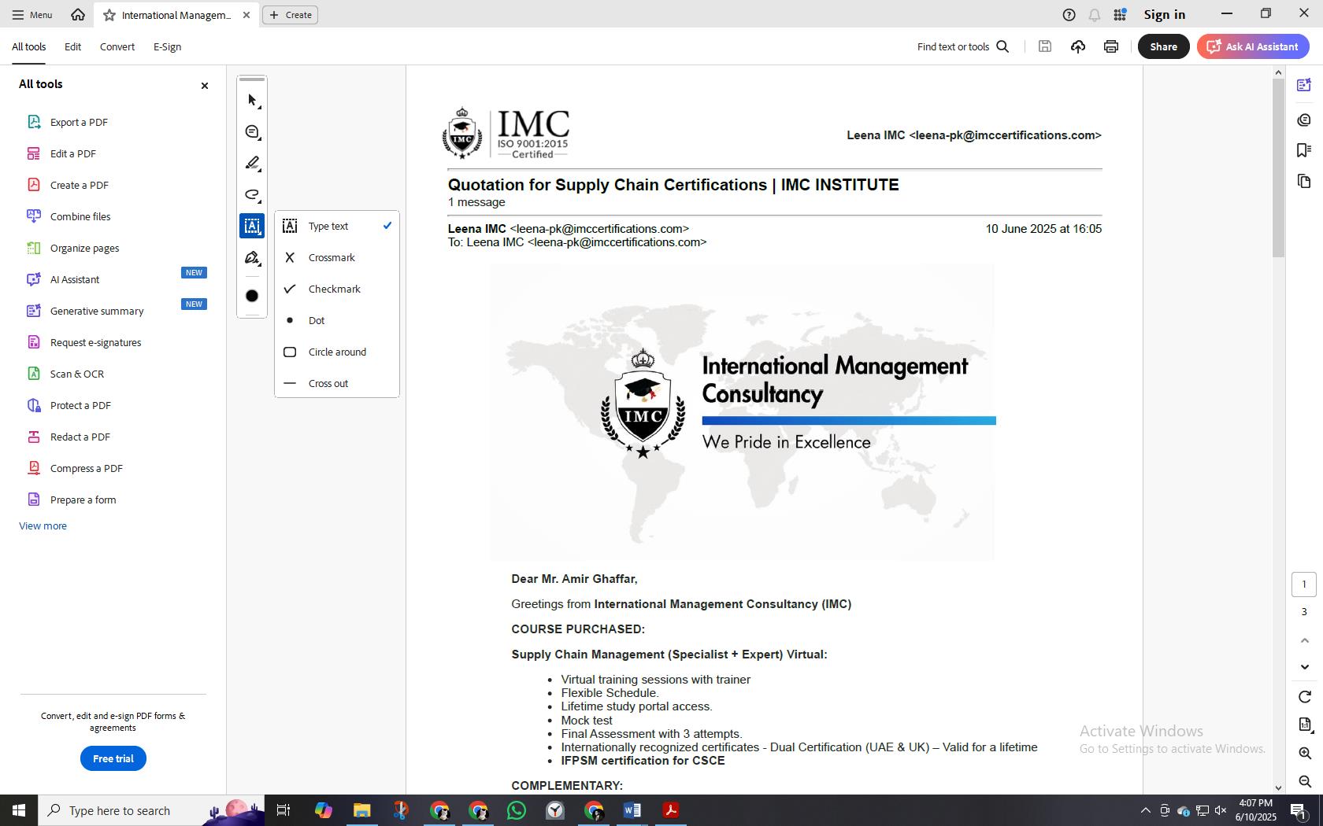Image resolution: width=1323 pixels, height=826 pixels.
Task: Close the International Management document tab
Action: [x=246, y=15]
